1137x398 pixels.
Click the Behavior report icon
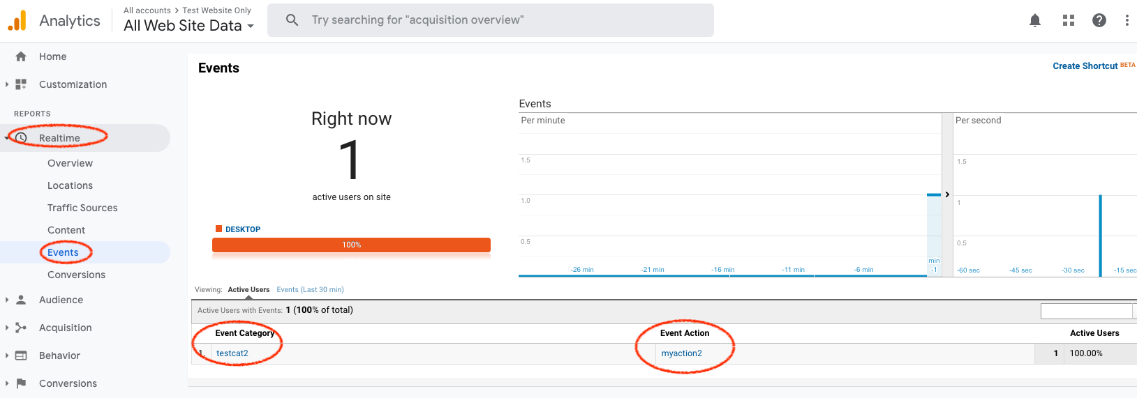[21, 355]
